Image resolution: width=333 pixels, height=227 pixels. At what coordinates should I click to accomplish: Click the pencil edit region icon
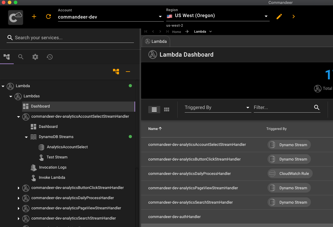click(x=279, y=17)
